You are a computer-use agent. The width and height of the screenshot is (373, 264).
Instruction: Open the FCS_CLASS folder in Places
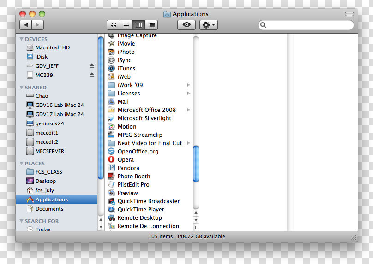(57, 172)
